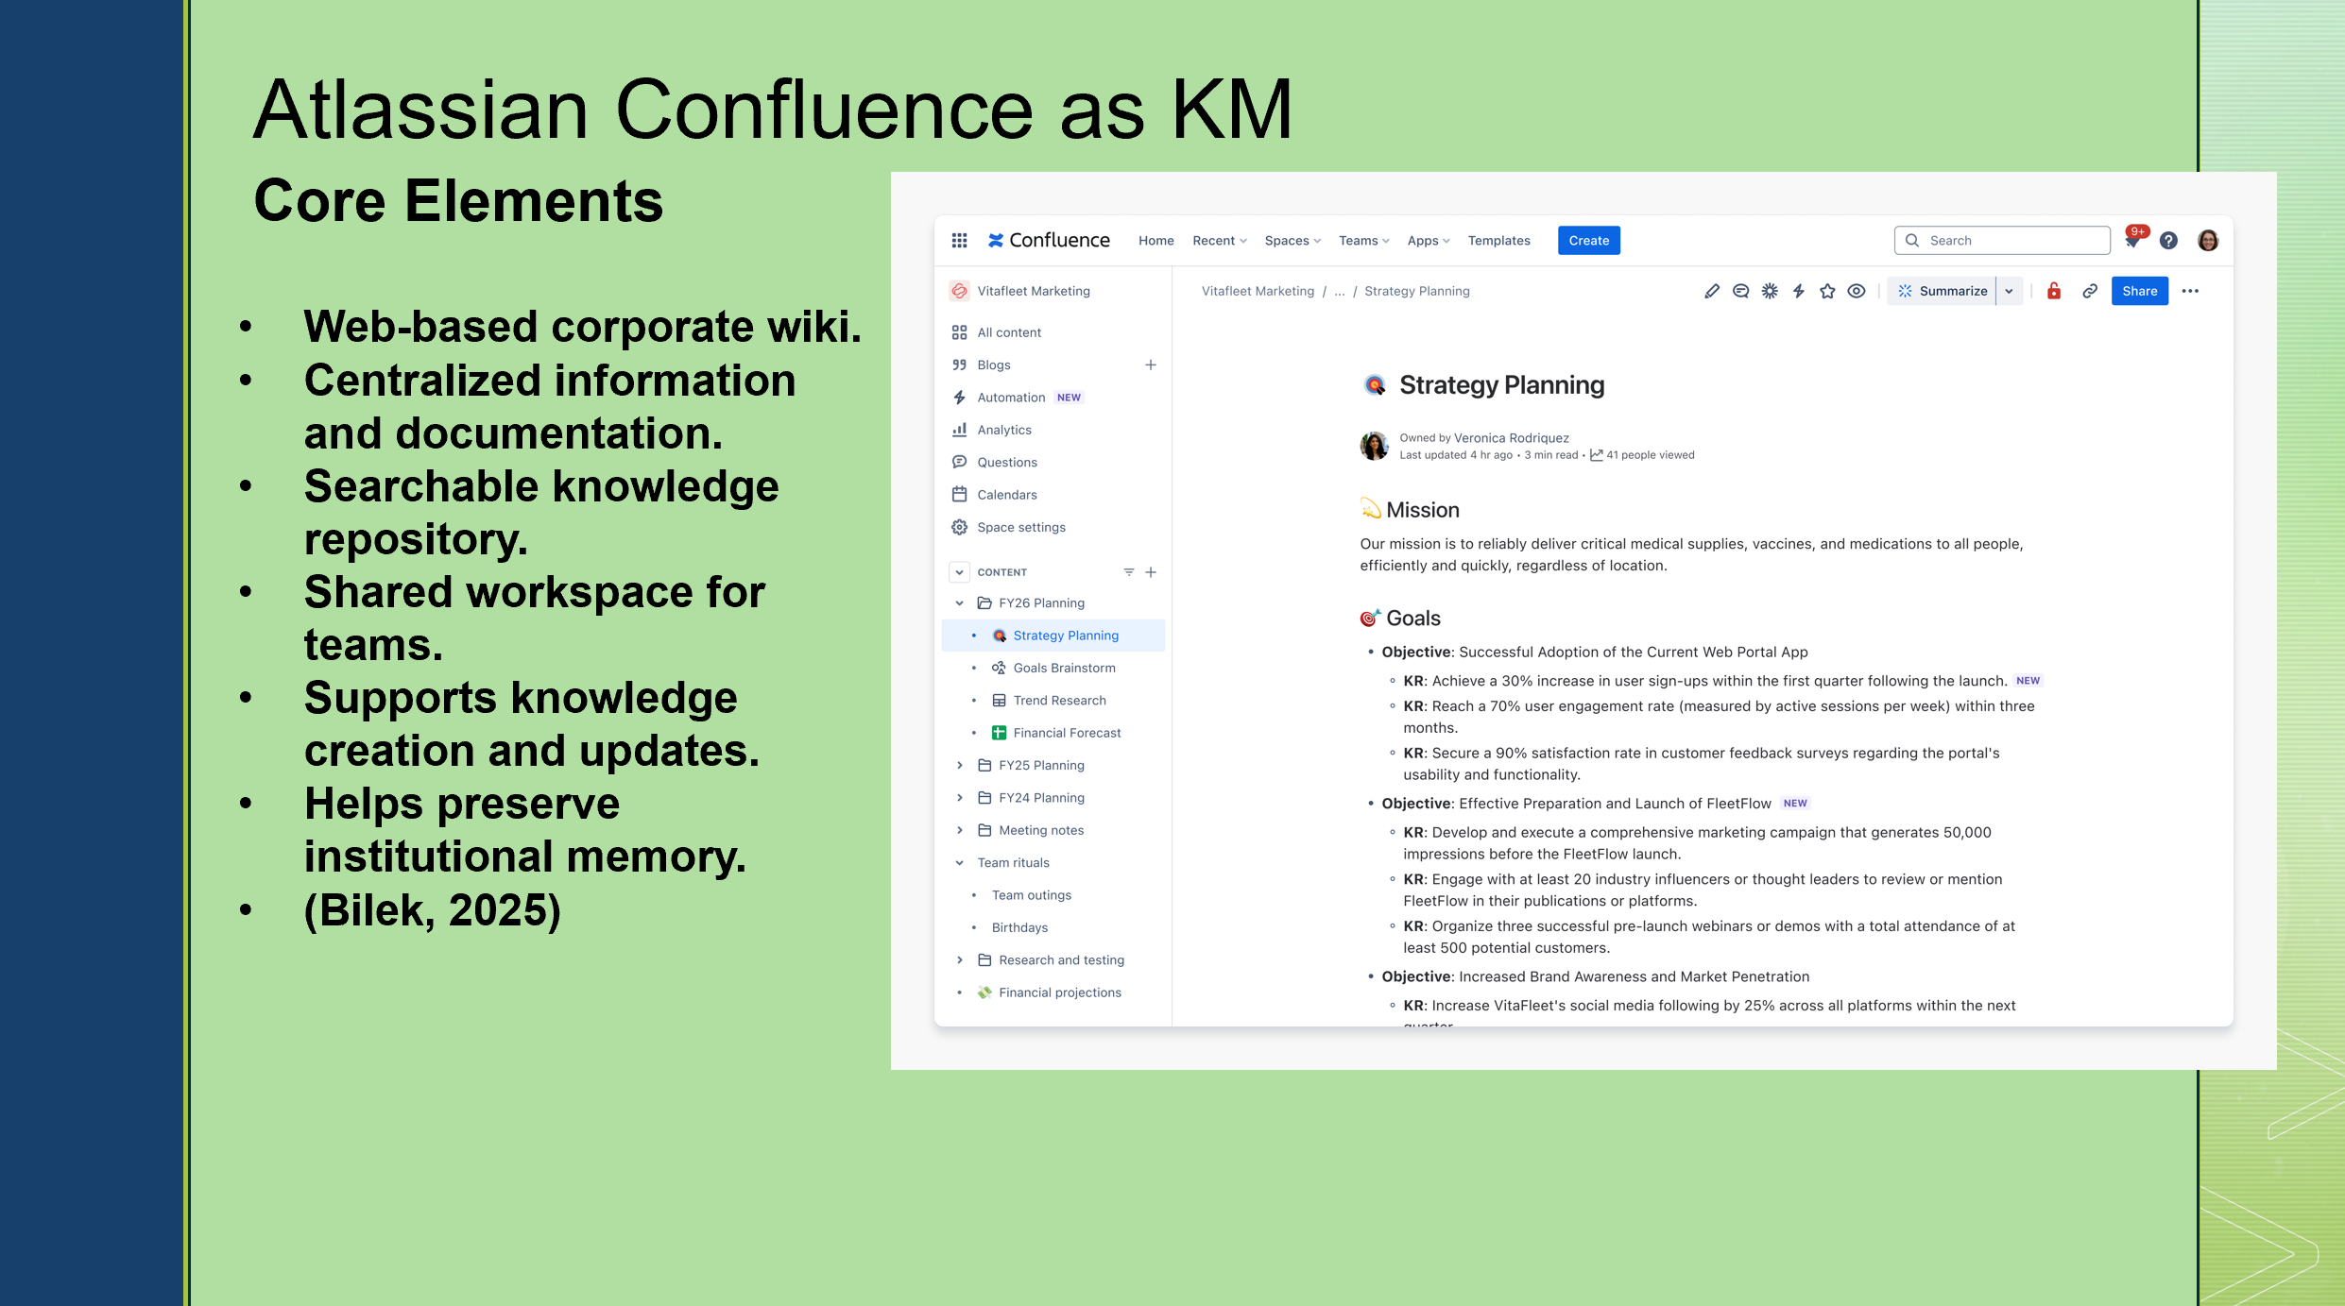Click the Confluence logo
The image size is (2345, 1306).
coord(1049,241)
